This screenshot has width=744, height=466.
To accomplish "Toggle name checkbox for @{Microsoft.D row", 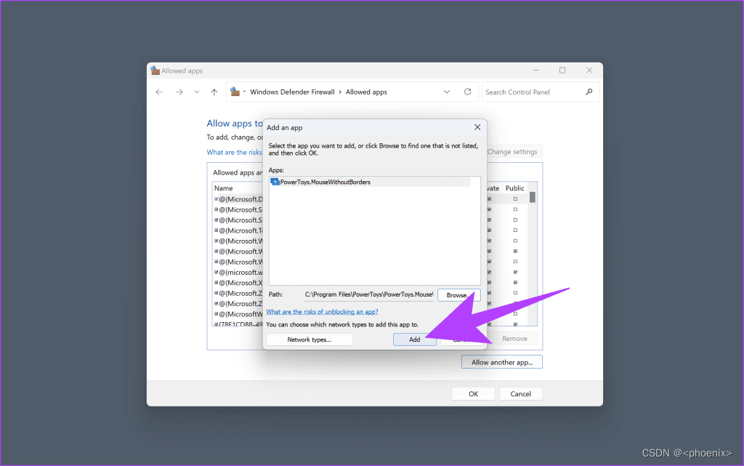I will pos(217,199).
